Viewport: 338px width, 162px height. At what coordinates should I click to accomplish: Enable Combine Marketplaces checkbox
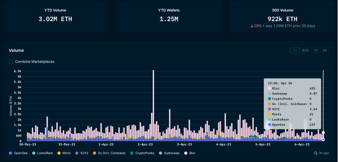click(x=11, y=62)
